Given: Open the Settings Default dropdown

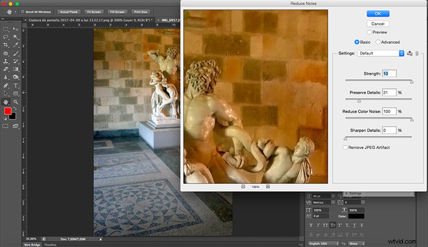Looking at the screenshot, I should click(381, 53).
